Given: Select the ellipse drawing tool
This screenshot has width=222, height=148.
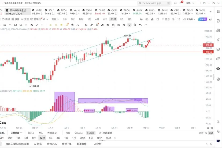Looking at the screenshot, I should (x=21, y=25).
